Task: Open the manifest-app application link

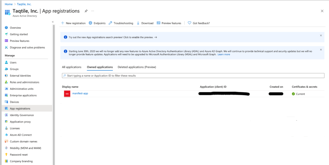Action: (x=80, y=93)
